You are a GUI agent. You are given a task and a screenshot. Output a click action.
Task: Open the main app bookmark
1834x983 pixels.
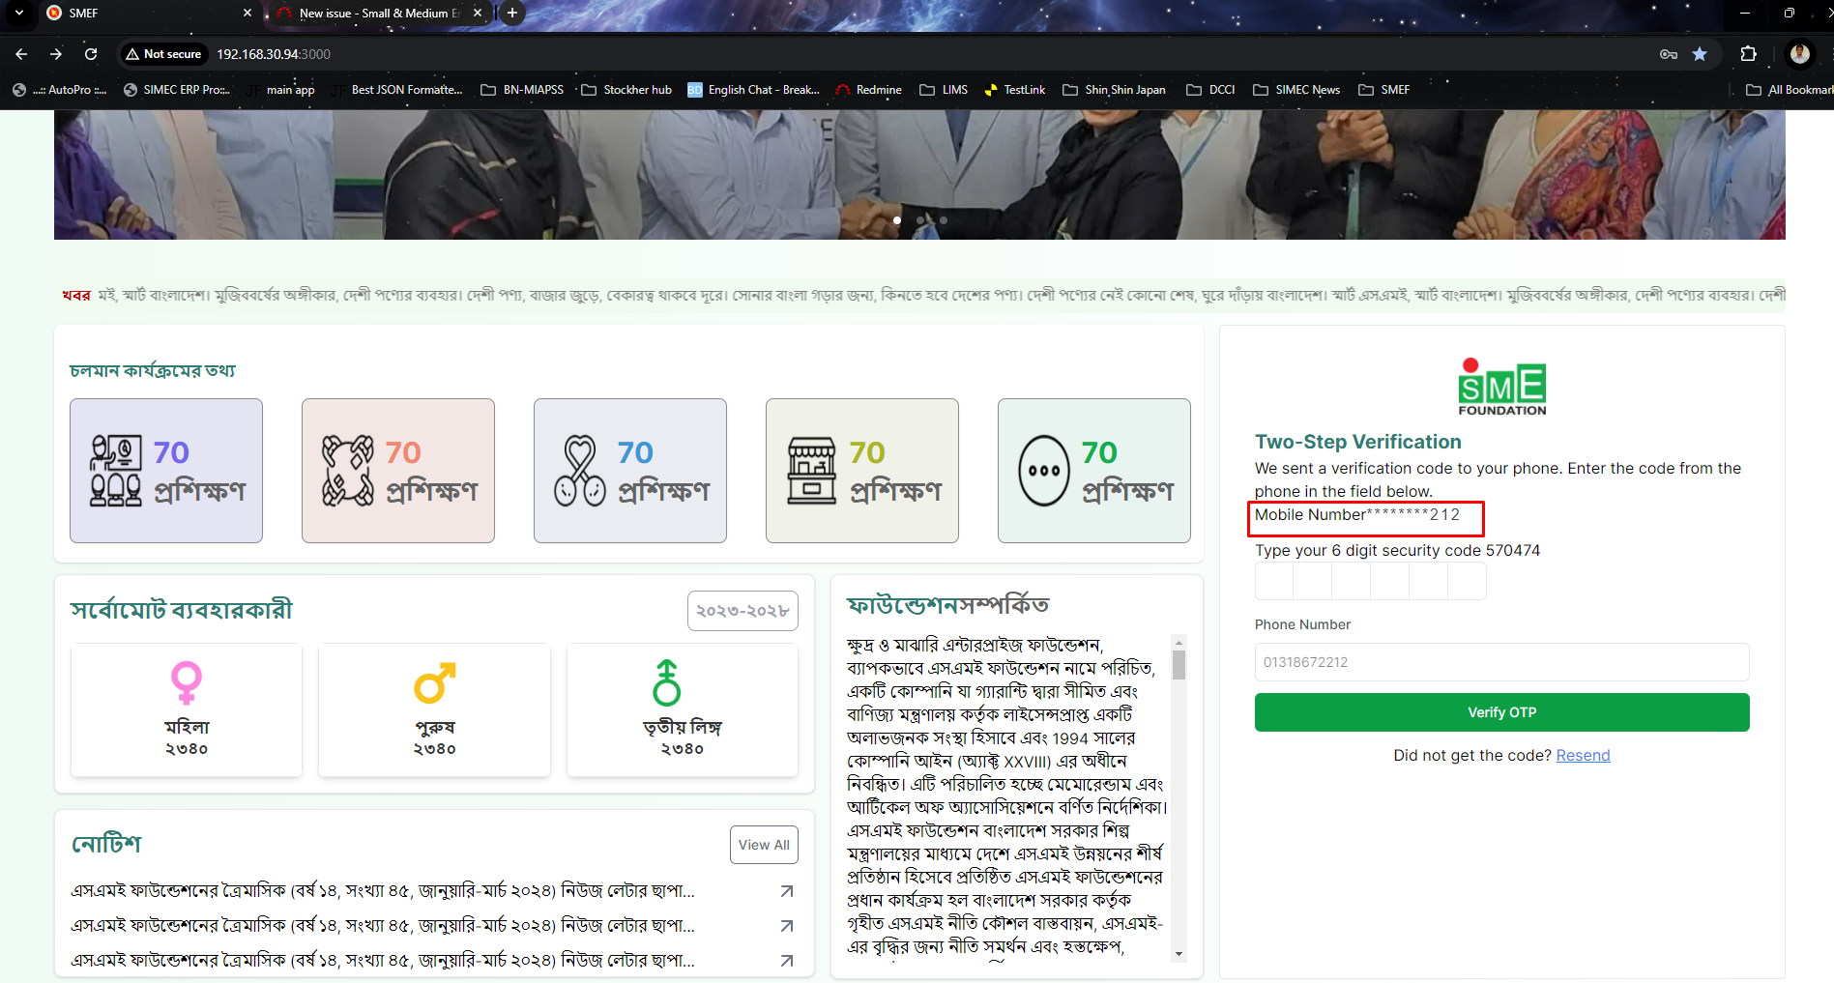tap(281, 90)
